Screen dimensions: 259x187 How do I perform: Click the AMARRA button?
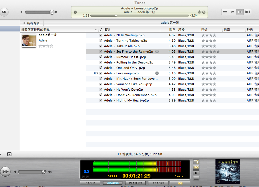[x=113, y=183]
